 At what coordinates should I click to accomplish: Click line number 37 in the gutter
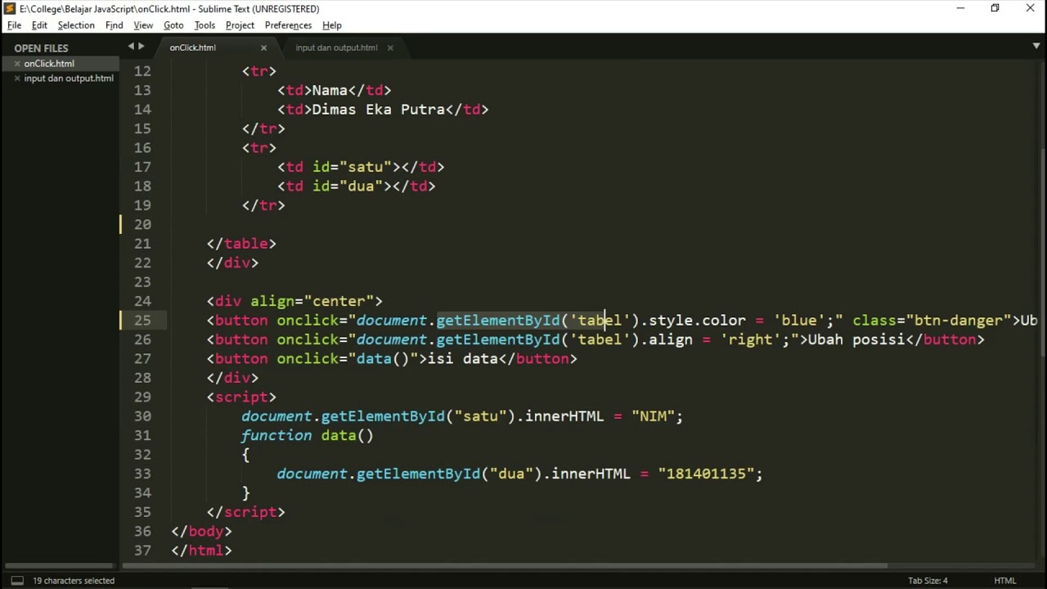pos(142,550)
